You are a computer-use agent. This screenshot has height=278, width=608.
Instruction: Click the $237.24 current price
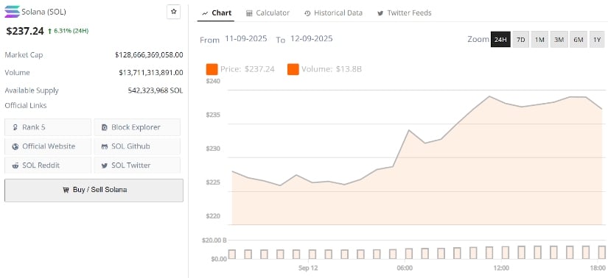25,31
